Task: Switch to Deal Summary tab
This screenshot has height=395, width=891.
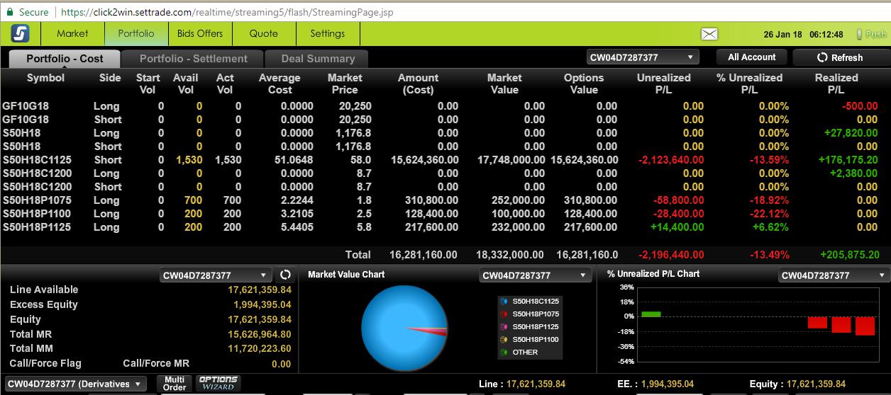Action: point(317,59)
